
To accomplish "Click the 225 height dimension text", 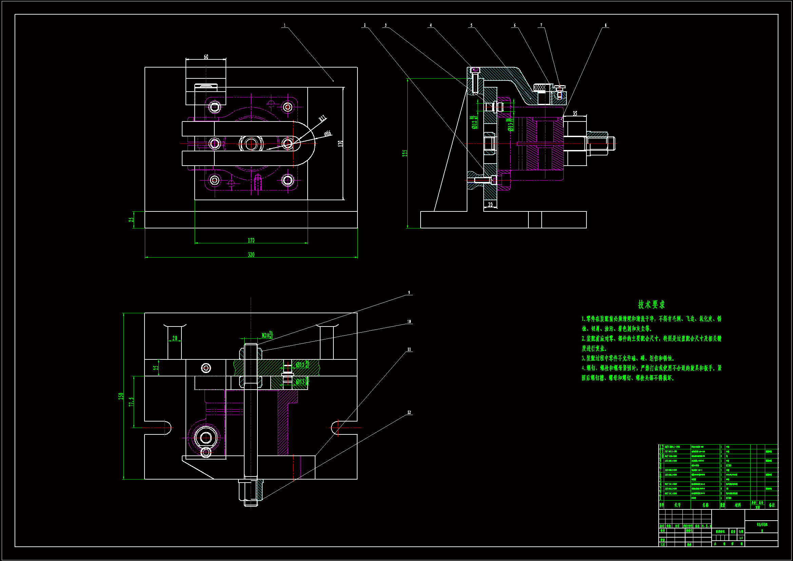I will tap(405, 153).
